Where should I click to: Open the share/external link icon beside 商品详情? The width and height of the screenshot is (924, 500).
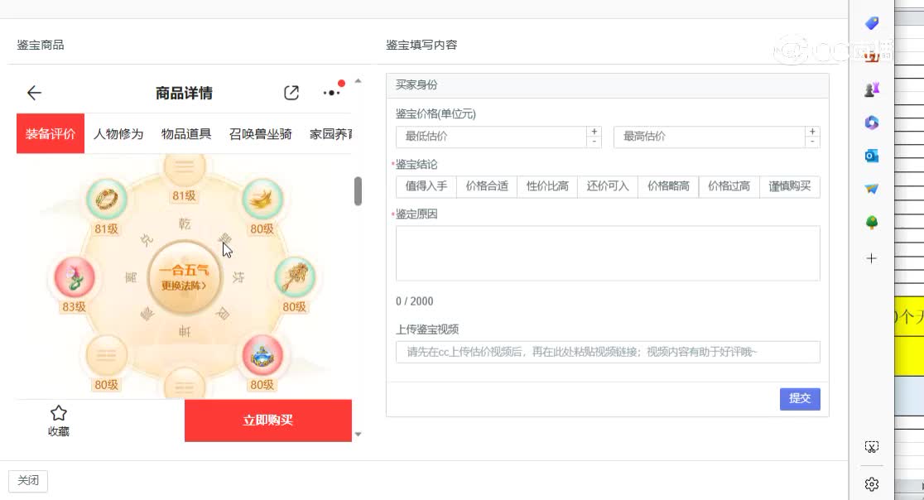291,93
